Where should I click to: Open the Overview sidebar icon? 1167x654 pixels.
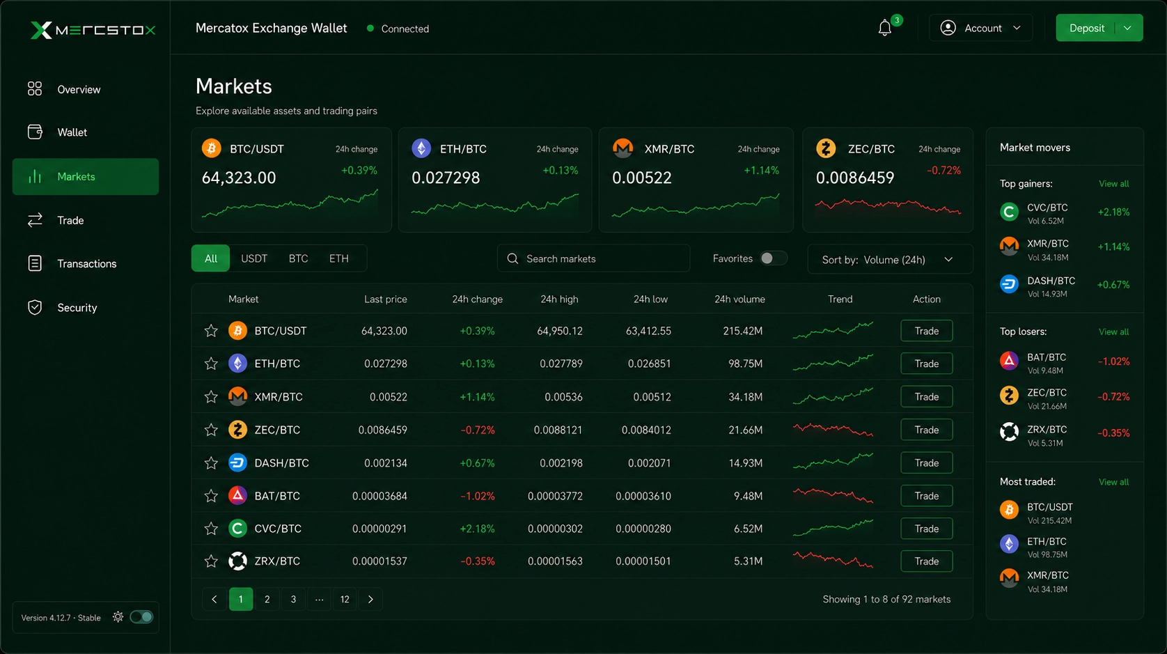[35, 89]
